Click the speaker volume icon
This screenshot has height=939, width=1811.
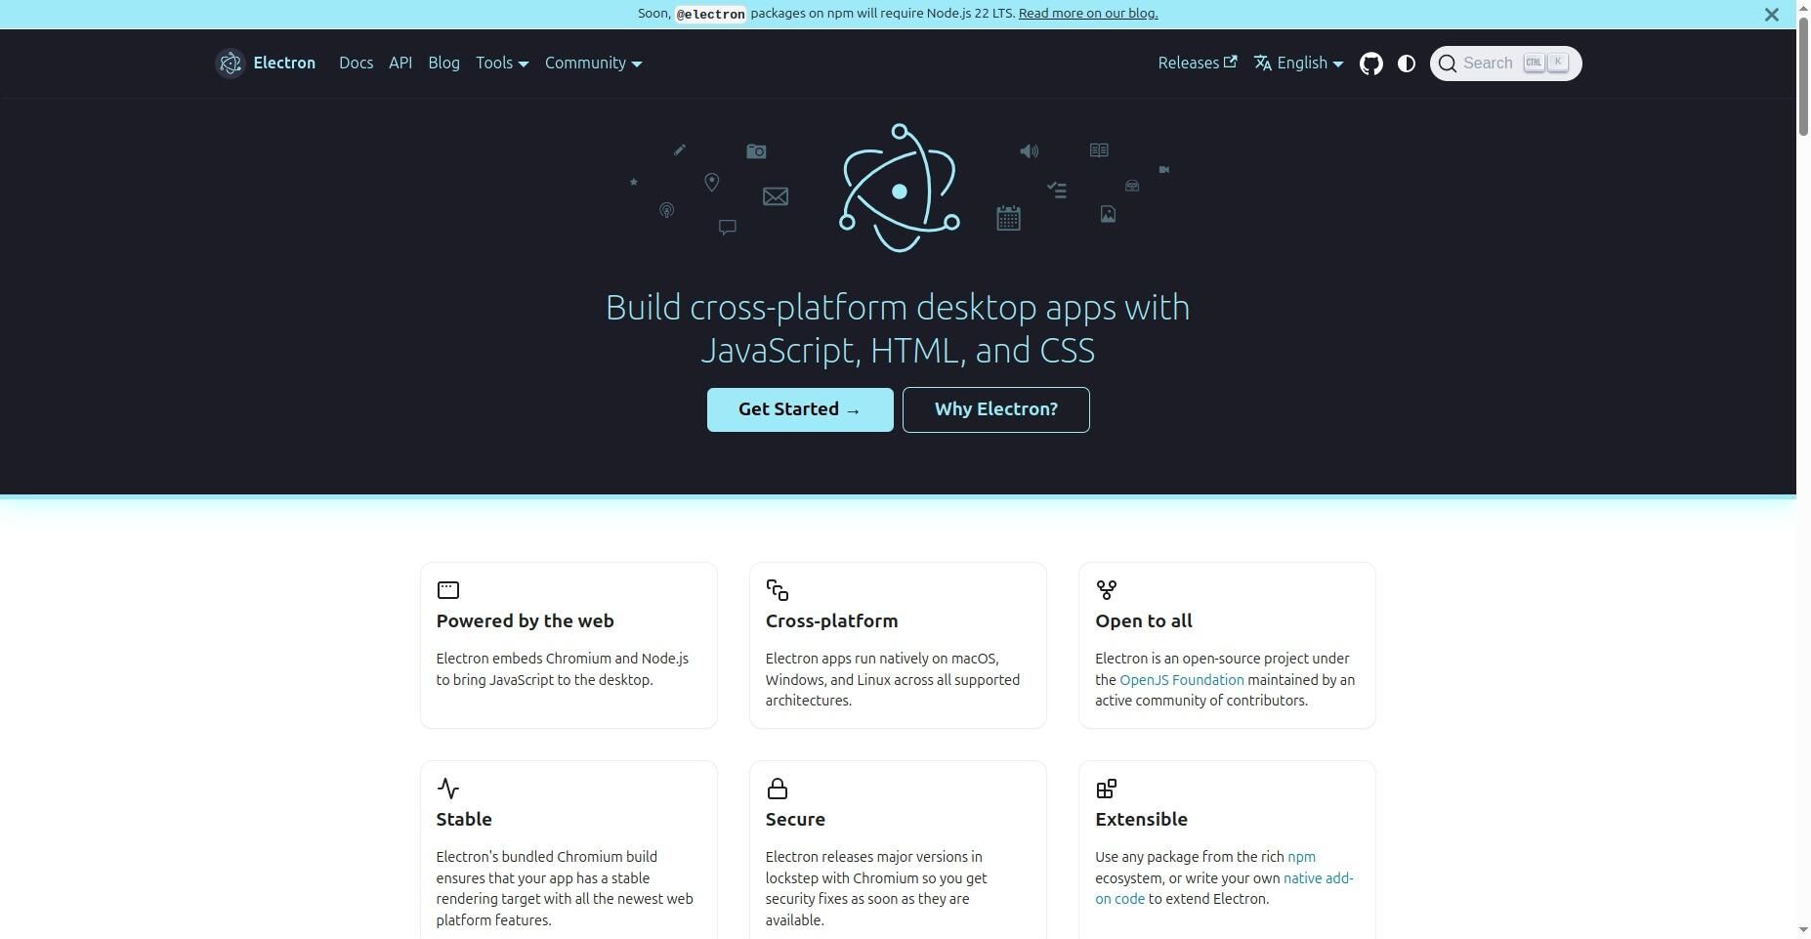point(1030,151)
